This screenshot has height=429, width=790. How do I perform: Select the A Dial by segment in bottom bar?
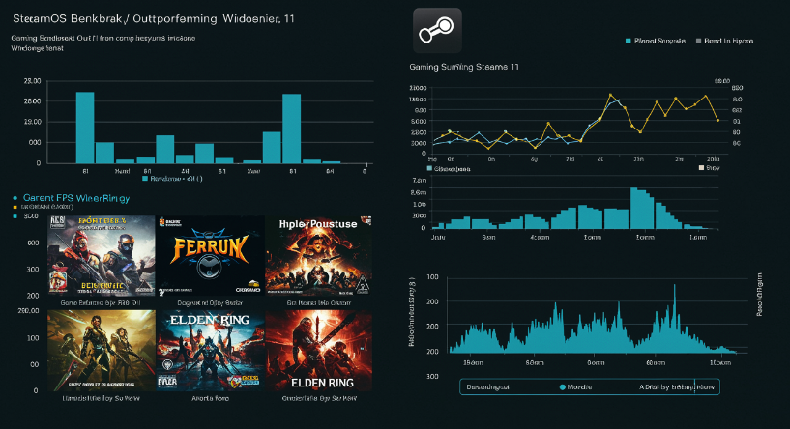coord(677,387)
